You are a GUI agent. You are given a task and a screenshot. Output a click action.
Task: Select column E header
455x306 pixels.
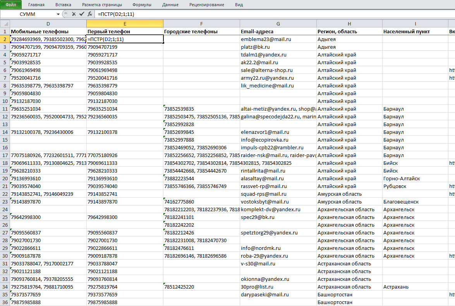tap(125, 24)
